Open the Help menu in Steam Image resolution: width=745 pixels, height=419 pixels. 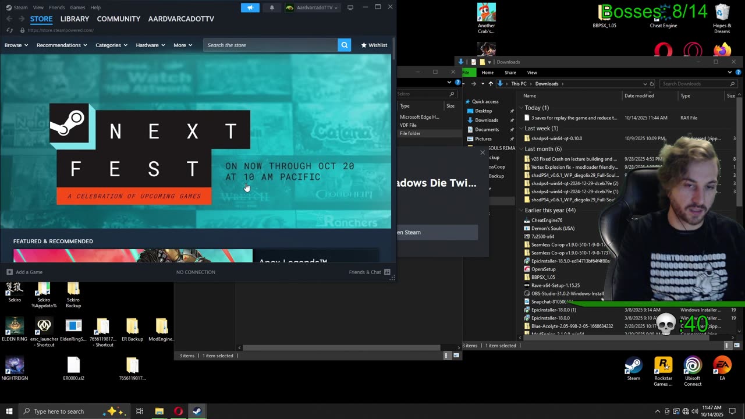[95, 8]
